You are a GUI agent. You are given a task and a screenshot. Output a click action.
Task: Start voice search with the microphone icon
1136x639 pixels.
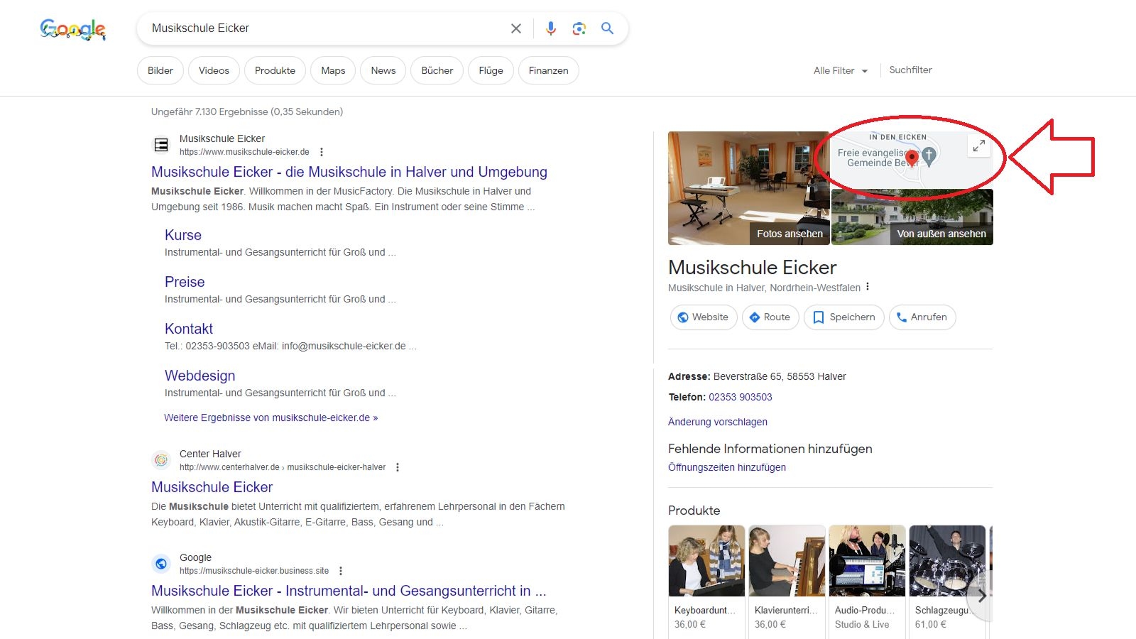point(551,28)
